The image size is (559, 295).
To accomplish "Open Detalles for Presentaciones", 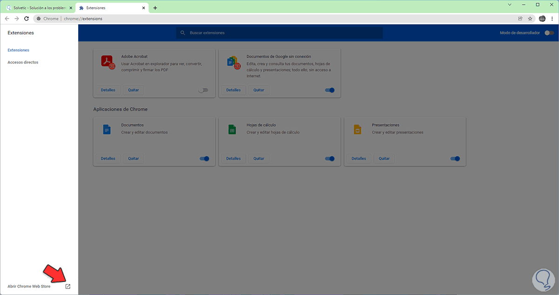I will point(359,158).
